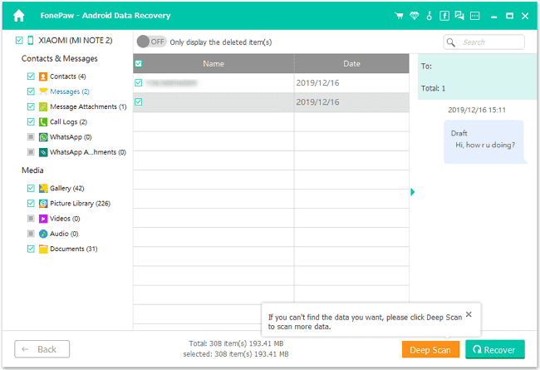Start a Deep Scan
Image resolution: width=540 pixels, height=370 pixels.
430,350
